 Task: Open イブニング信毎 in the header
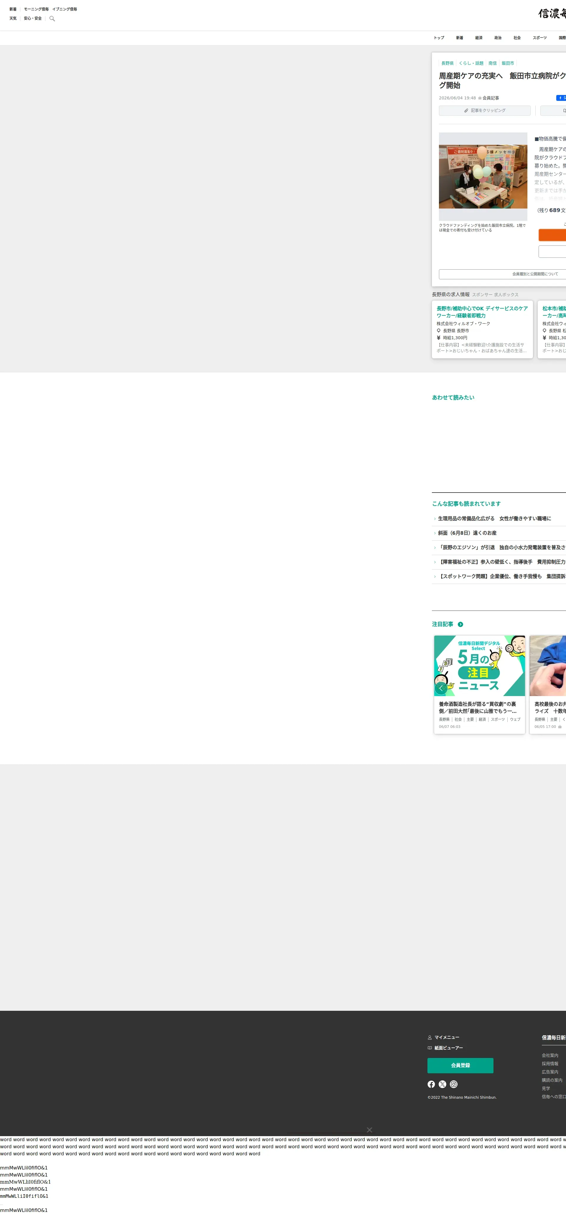65,9
